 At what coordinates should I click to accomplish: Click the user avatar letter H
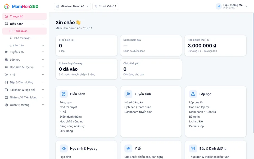pos(219,6)
